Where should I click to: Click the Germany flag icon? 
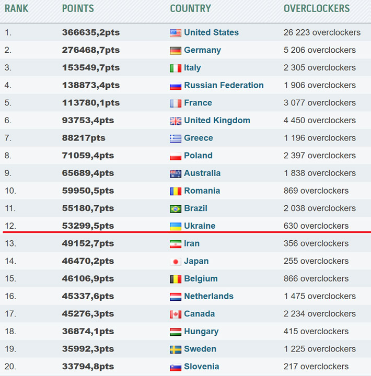click(176, 51)
